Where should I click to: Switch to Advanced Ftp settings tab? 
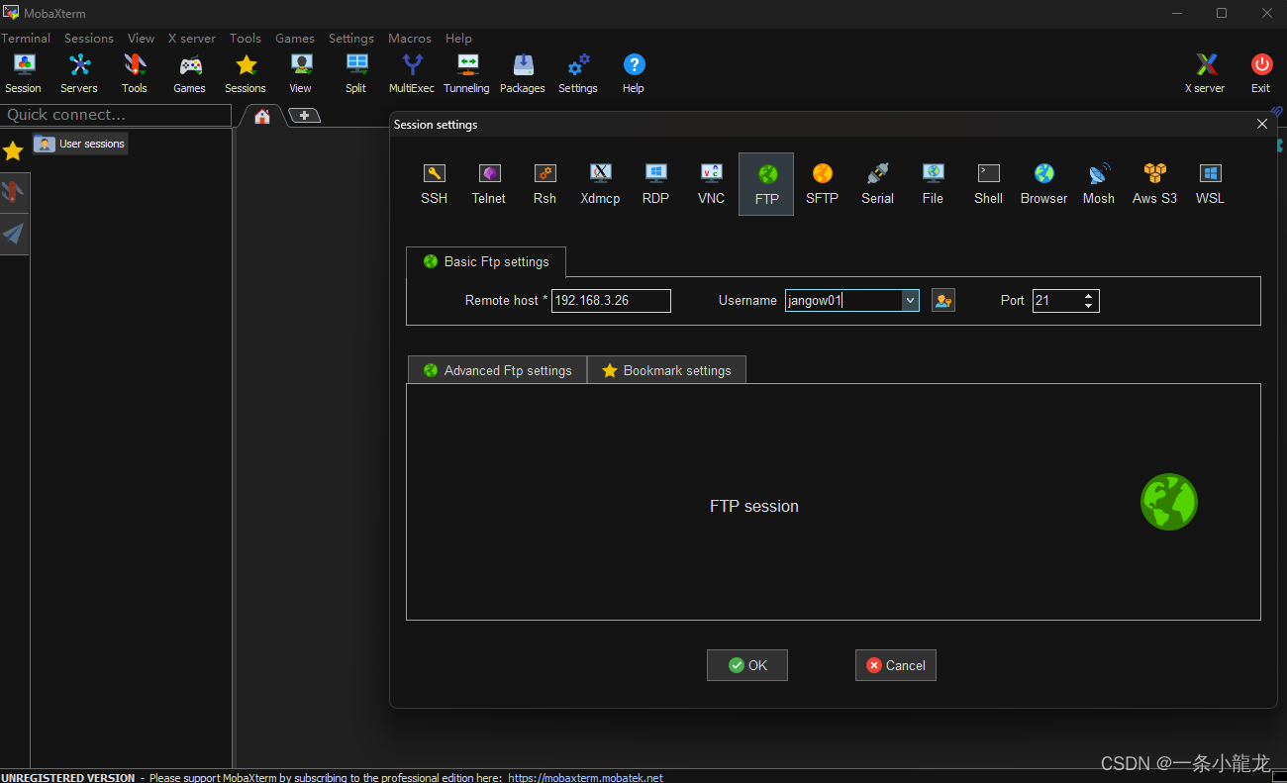(x=497, y=370)
